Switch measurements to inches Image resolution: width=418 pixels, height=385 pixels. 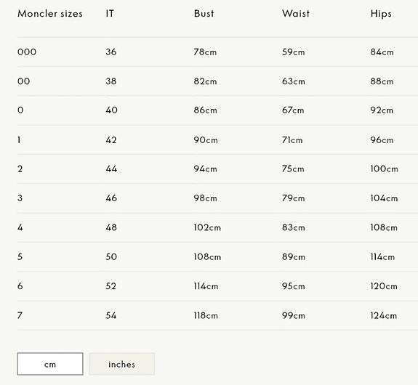tap(121, 364)
